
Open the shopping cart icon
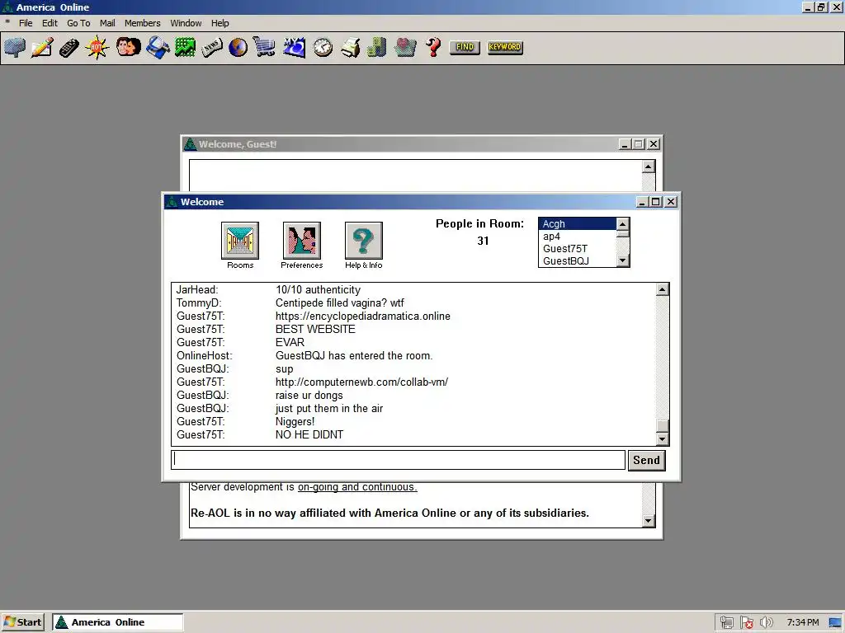pyautogui.click(x=265, y=47)
